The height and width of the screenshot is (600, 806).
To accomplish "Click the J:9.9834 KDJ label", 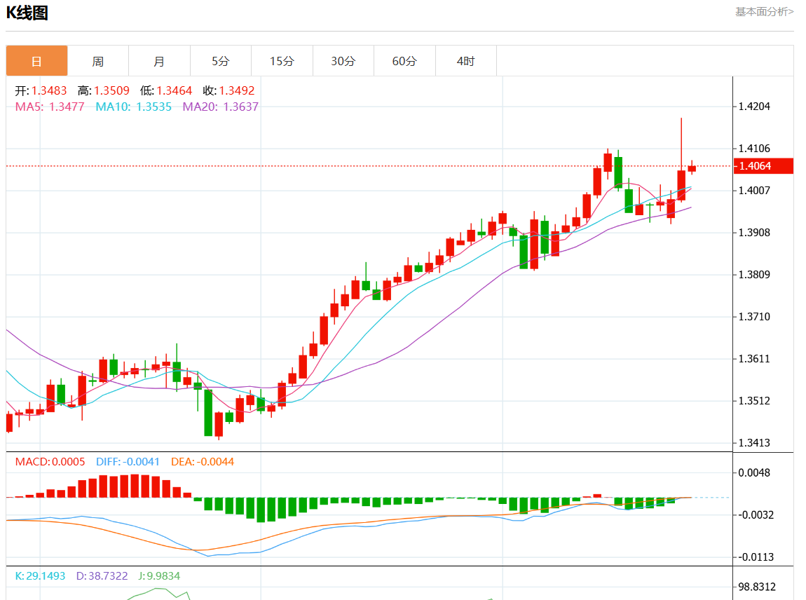I will click(x=159, y=576).
